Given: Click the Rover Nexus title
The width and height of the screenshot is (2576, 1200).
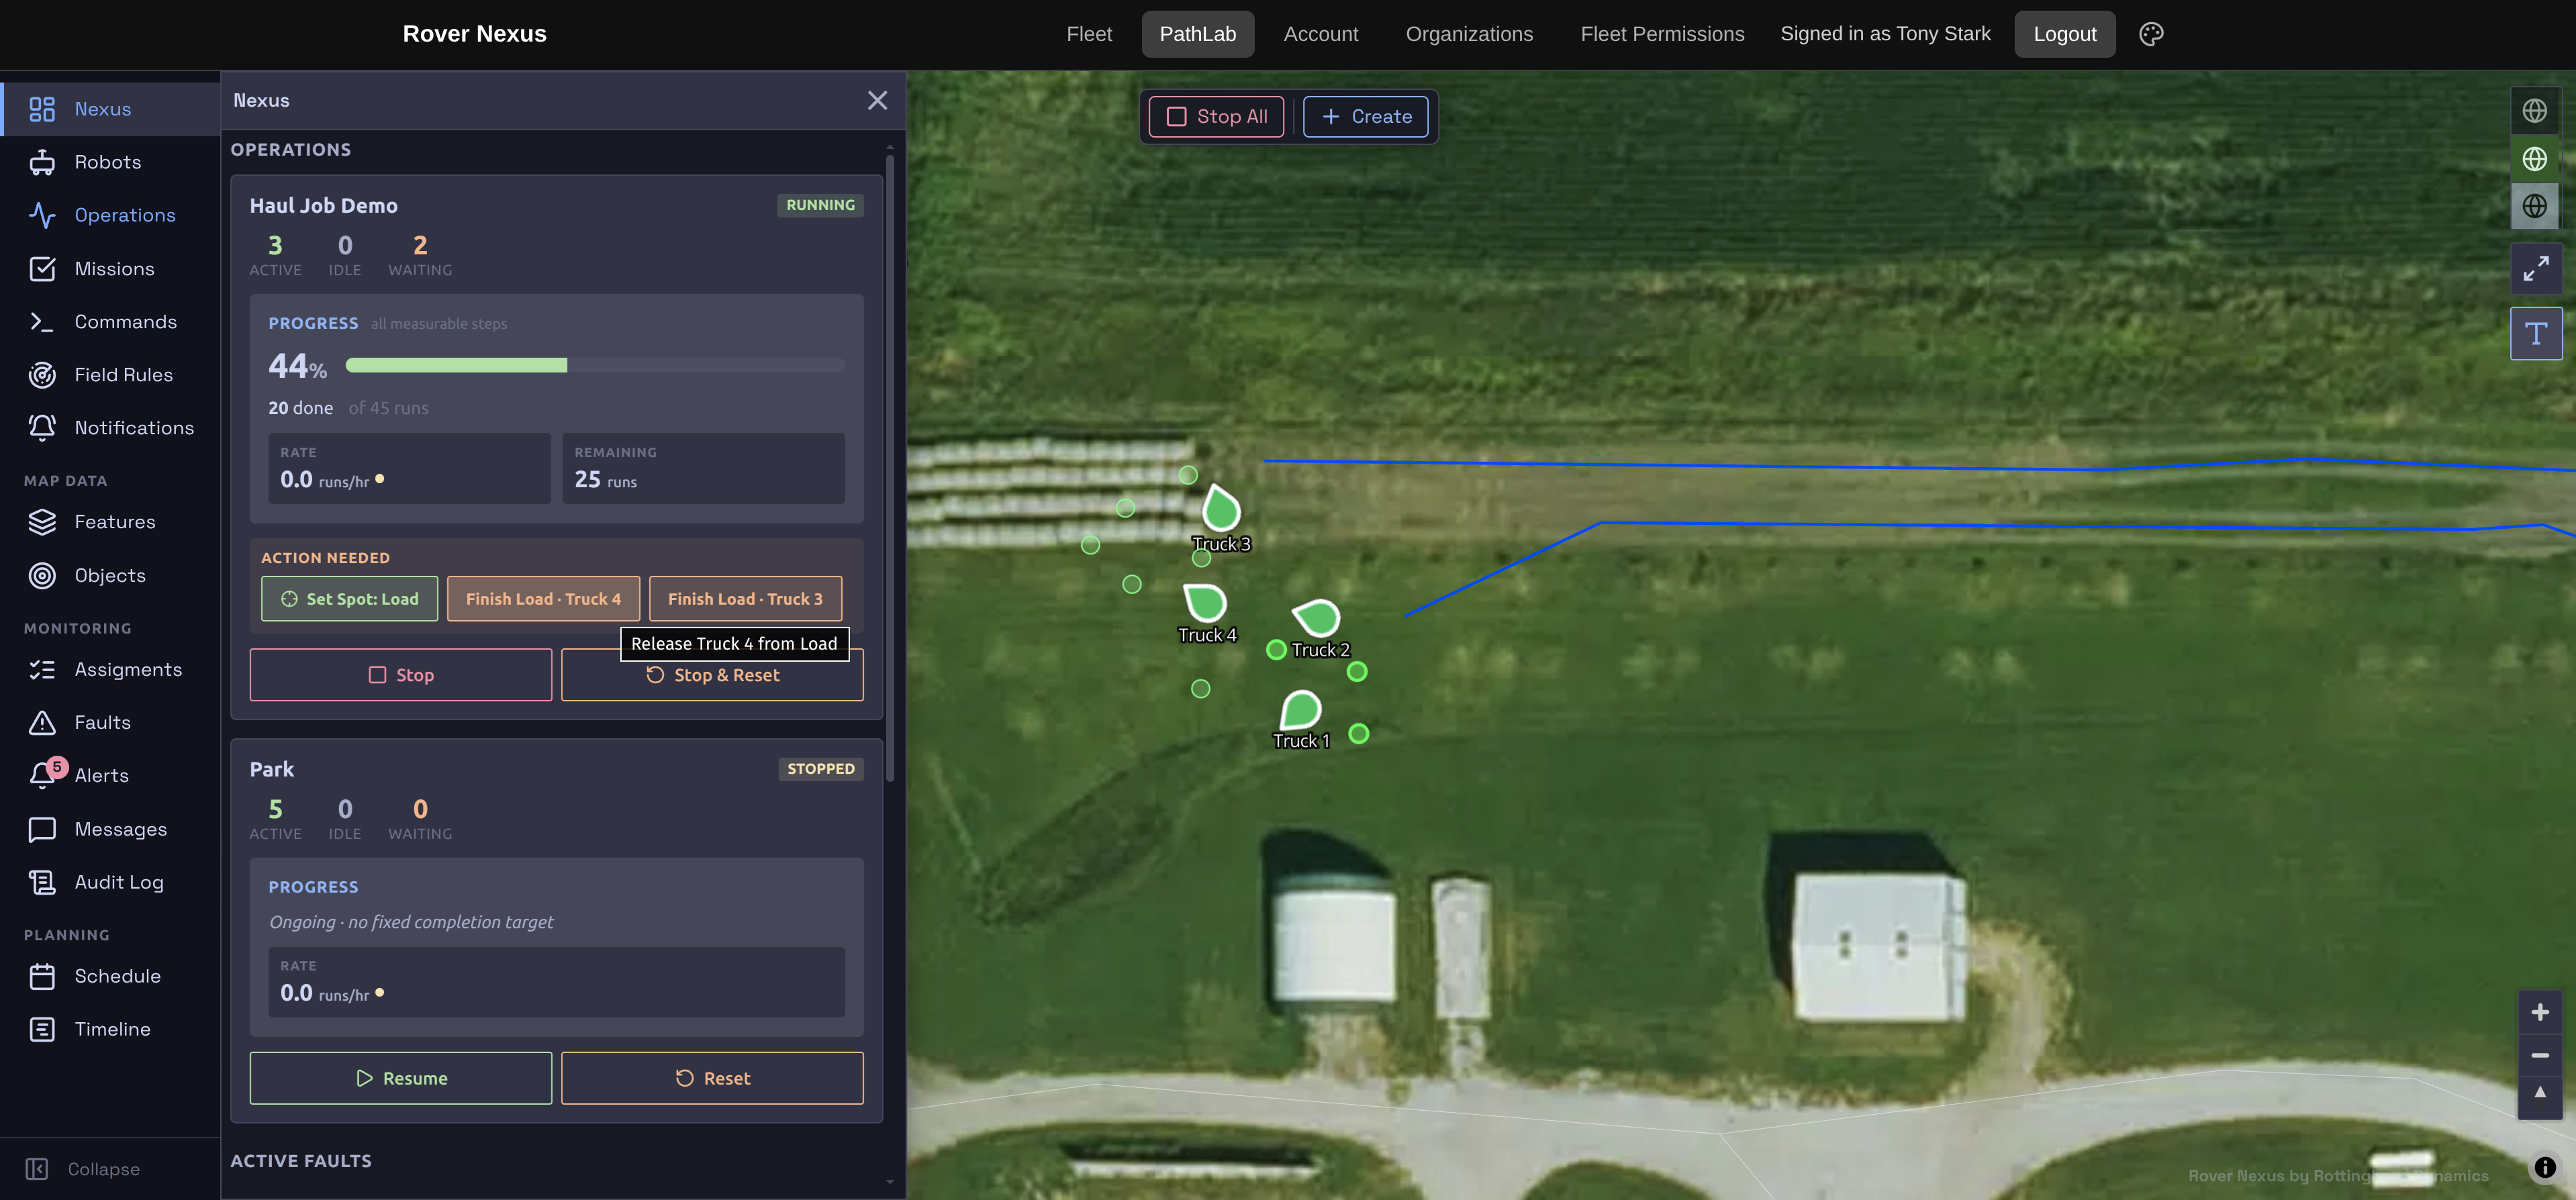Looking at the screenshot, I should [x=474, y=34].
